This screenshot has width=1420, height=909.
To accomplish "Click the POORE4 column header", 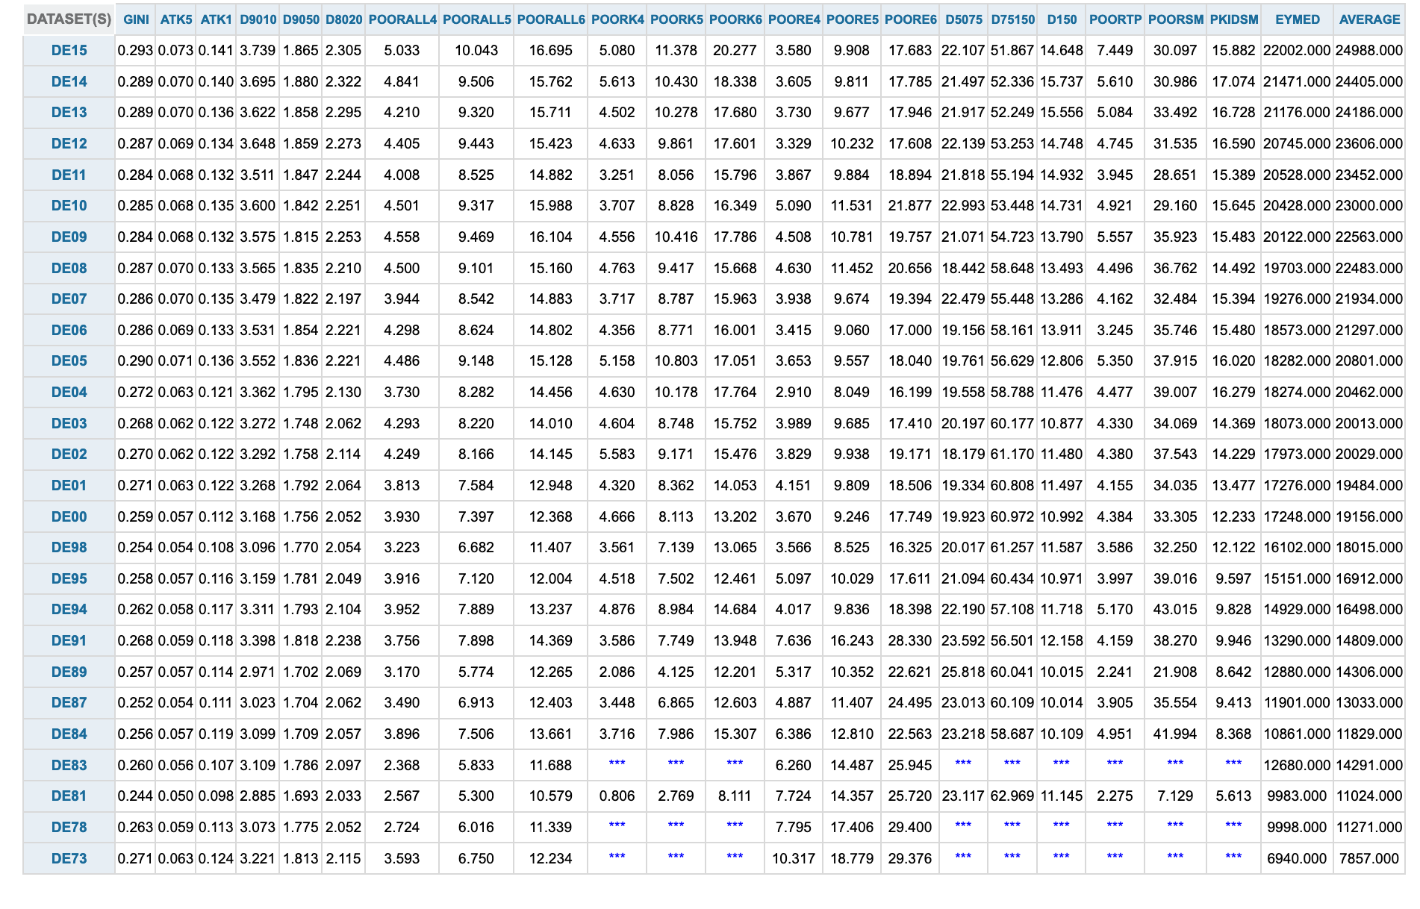I will (794, 19).
